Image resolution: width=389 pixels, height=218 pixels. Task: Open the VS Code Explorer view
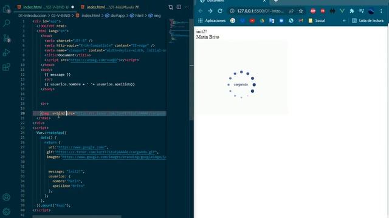coord(6,9)
